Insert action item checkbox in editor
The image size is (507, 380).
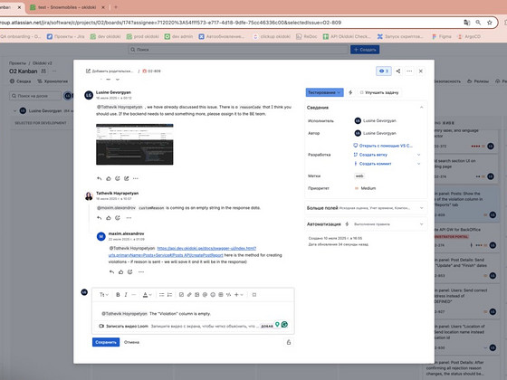click(x=181, y=295)
